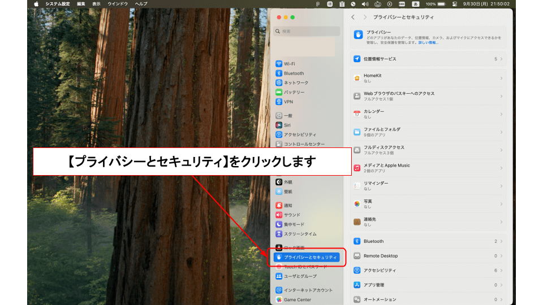
Task: Open the カレンダー privacy row
Action: click(x=428, y=114)
